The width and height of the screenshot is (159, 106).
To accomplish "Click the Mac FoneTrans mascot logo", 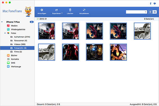I will click(28, 12).
